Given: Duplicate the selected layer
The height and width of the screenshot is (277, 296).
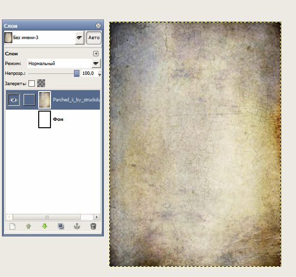Looking at the screenshot, I should pos(61,226).
